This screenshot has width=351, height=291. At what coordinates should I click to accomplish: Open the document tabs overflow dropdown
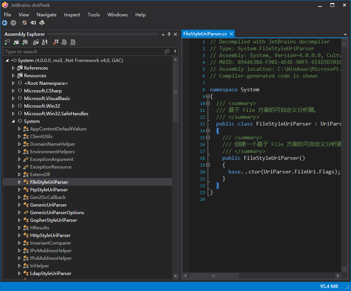(x=345, y=34)
